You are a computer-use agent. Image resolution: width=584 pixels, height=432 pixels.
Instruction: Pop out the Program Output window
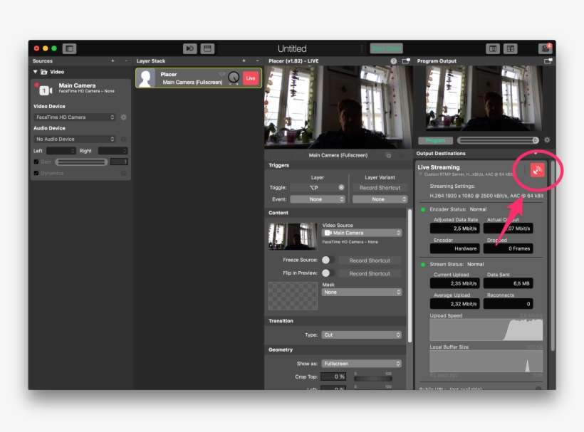click(x=548, y=61)
